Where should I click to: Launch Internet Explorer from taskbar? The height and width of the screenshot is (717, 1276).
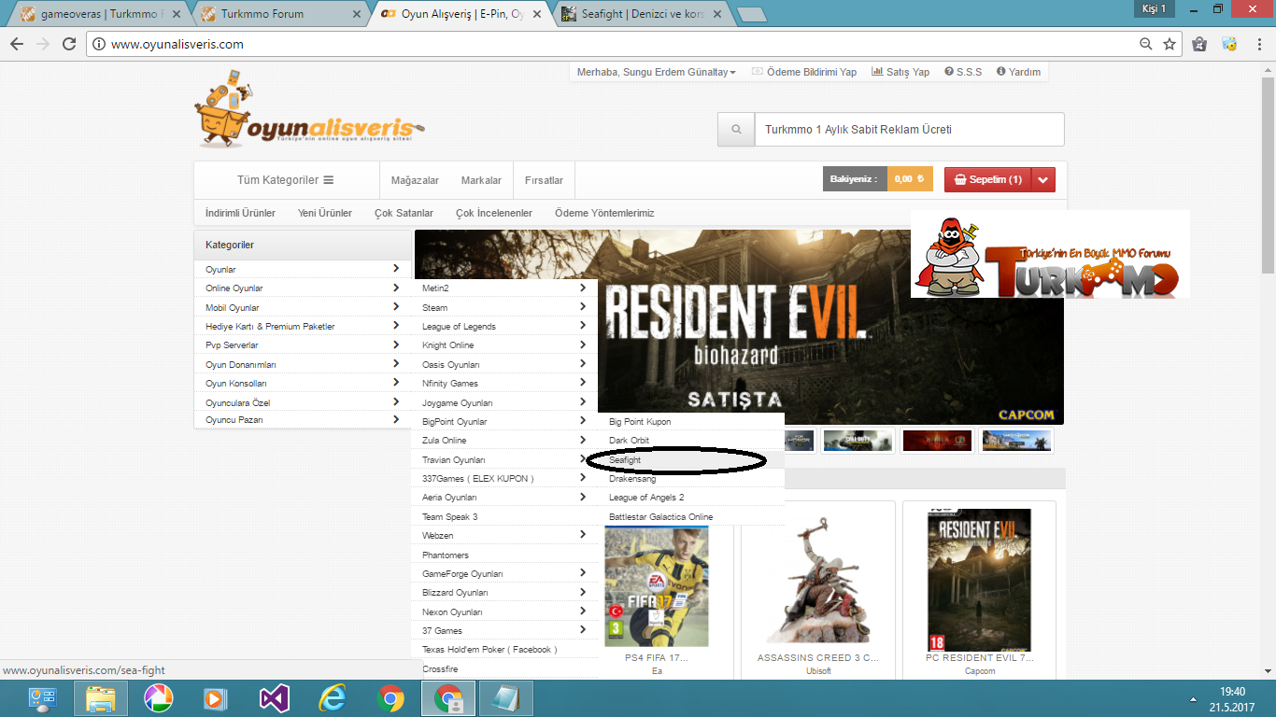[333, 698]
